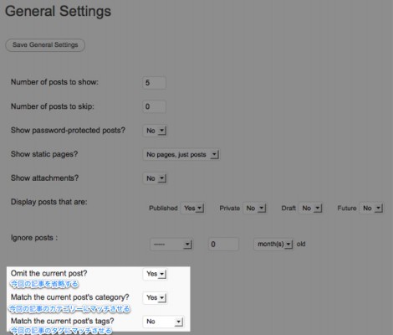Open the Omit the current post dropdown
The width and height of the screenshot is (393, 335).
pos(155,274)
